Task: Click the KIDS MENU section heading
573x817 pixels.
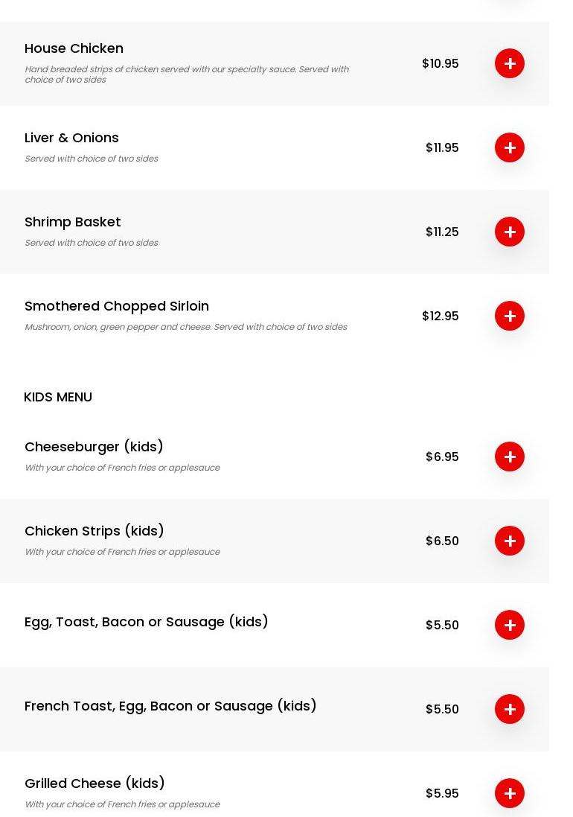Action: (58, 397)
